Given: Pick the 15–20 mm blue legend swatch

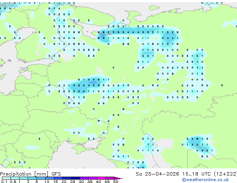Looking at the screenshot, I should pos(58,178).
